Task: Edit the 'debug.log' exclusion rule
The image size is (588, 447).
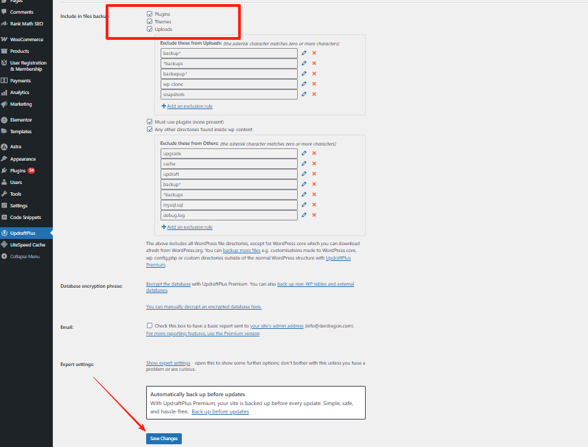Action: 304,215
